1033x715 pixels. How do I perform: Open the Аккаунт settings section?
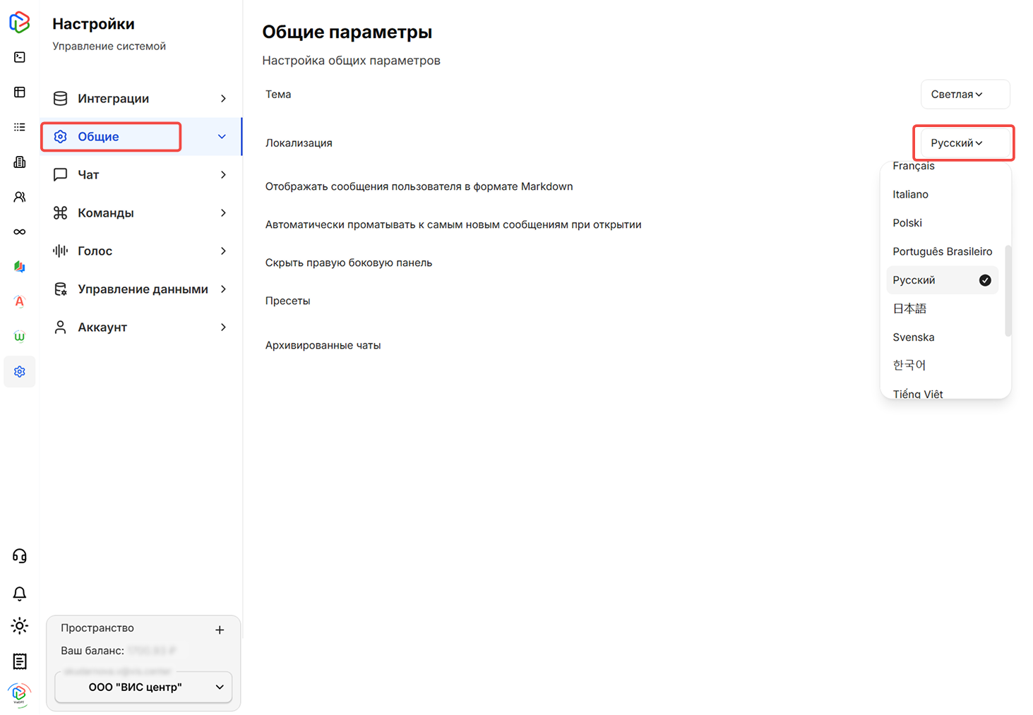click(140, 327)
